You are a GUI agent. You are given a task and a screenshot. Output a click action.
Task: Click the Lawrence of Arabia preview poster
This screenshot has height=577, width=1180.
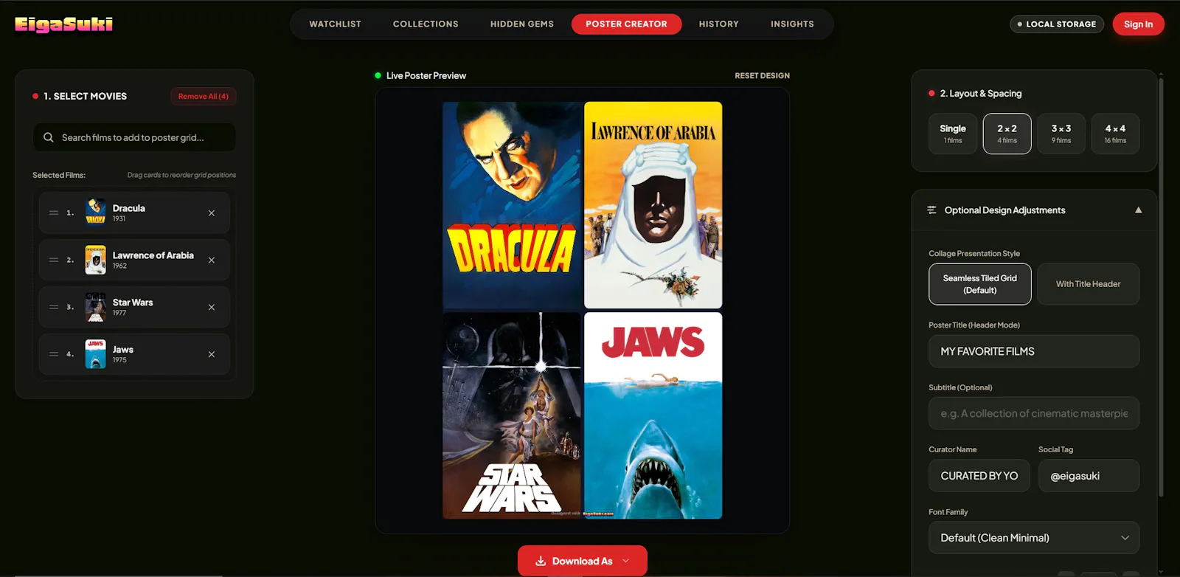coord(653,205)
